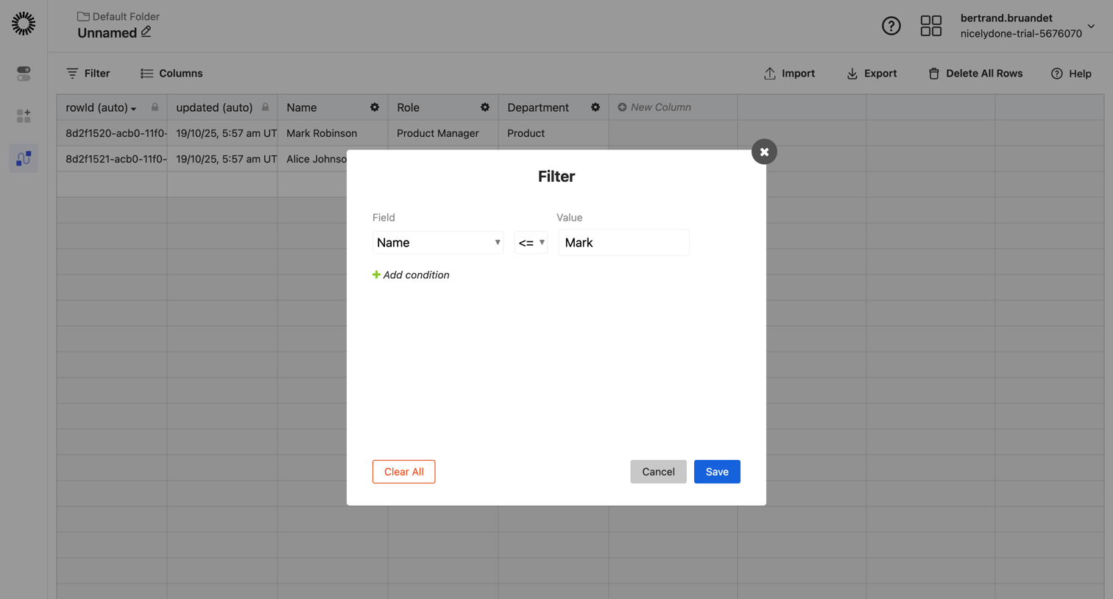Expand the account menu chevron
This screenshot has width=1113, height=599.
(x=1091, y=26)
